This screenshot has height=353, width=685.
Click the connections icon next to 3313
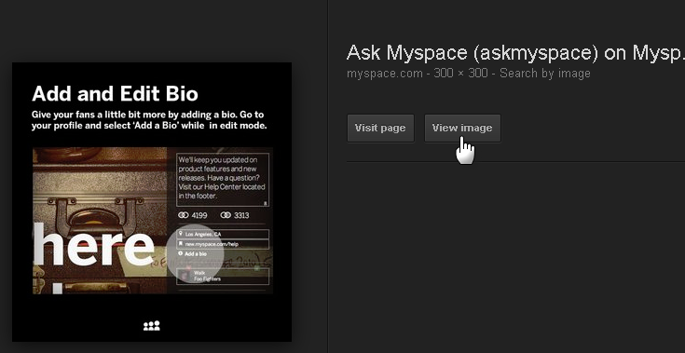pos(226,215)
